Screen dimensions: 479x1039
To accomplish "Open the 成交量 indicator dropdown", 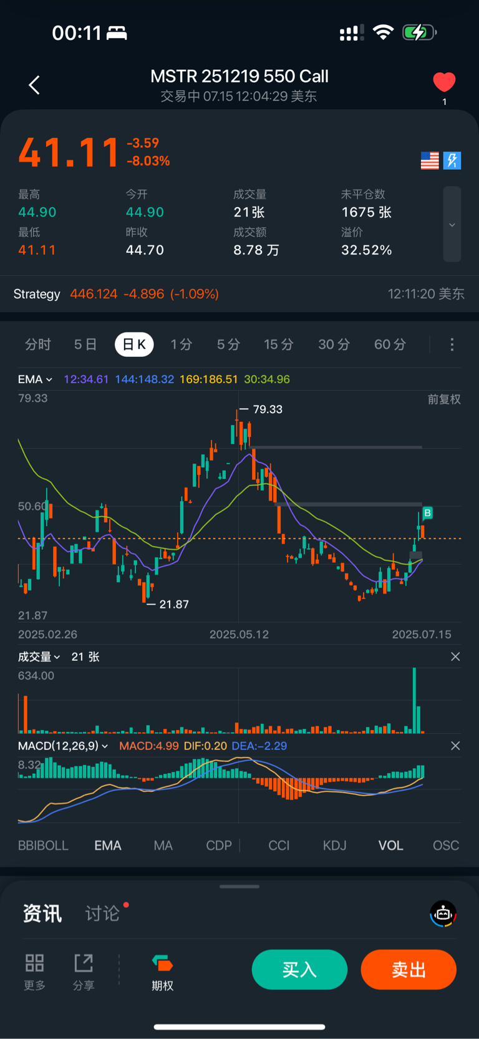I will (x=39, y=656).
